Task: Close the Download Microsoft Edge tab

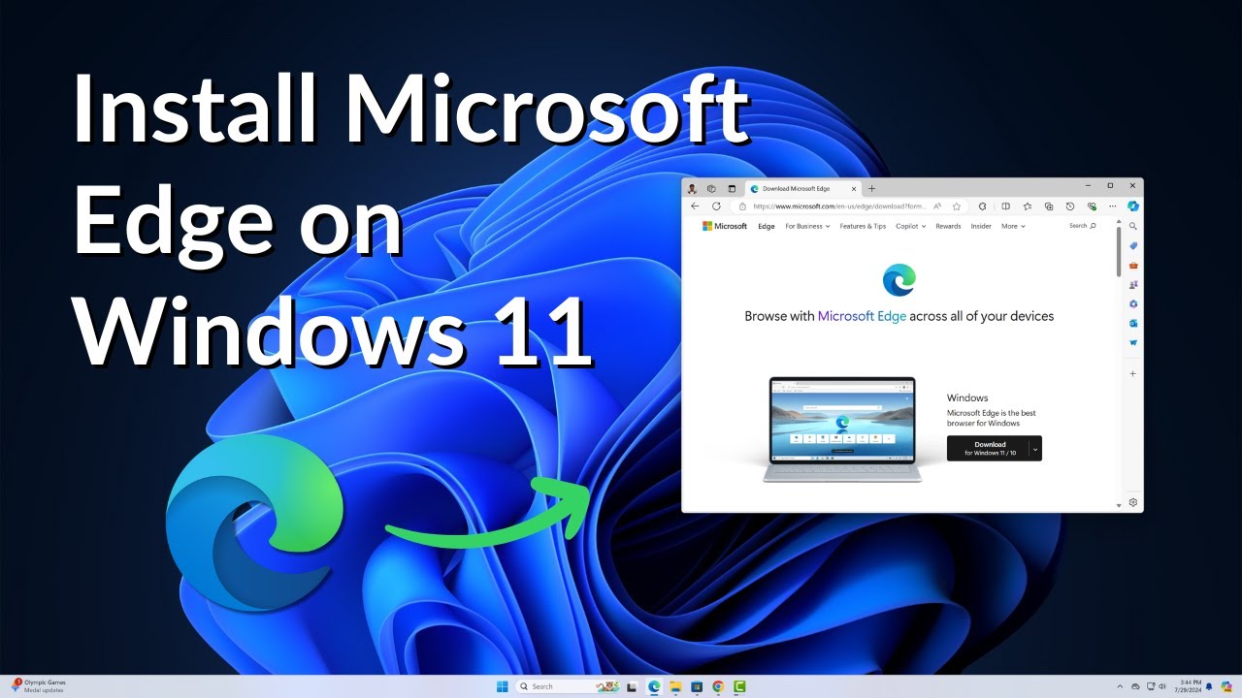Action: pyautogui.click(x=854, y=189)
